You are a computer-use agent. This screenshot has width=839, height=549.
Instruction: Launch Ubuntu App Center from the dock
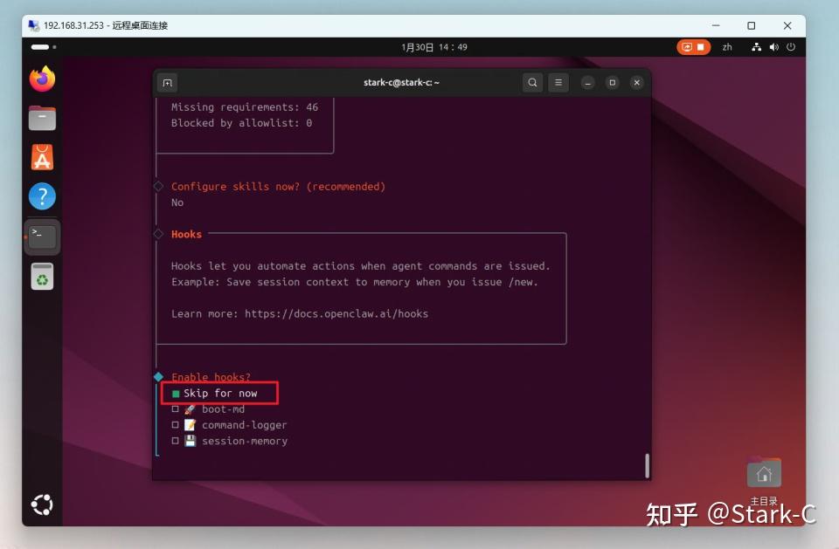point(42,157)
